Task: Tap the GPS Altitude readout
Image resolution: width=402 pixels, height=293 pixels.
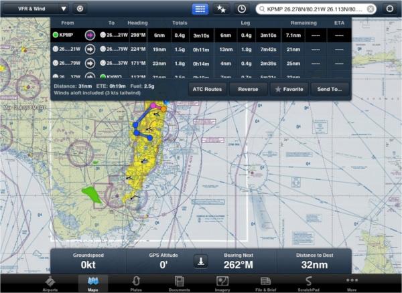Action: tap(163, 262)
